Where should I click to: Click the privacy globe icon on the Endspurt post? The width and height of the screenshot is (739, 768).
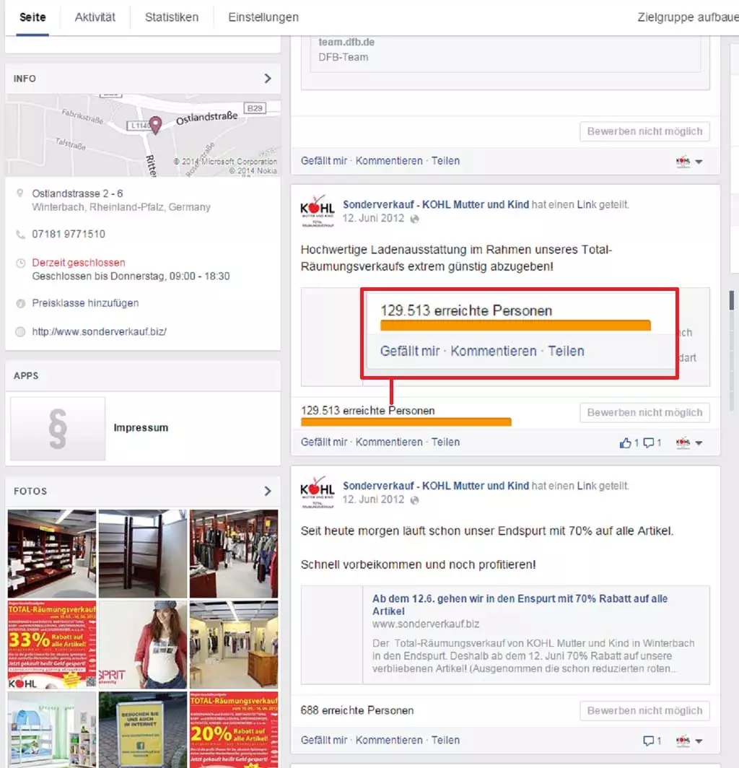tap(414, 500)
